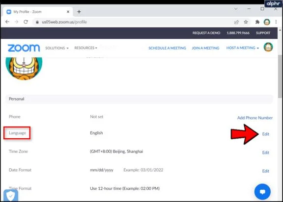Bookmark this page with the star icon
This screenshot has height=202, width=283.
[x=246, y=22]
